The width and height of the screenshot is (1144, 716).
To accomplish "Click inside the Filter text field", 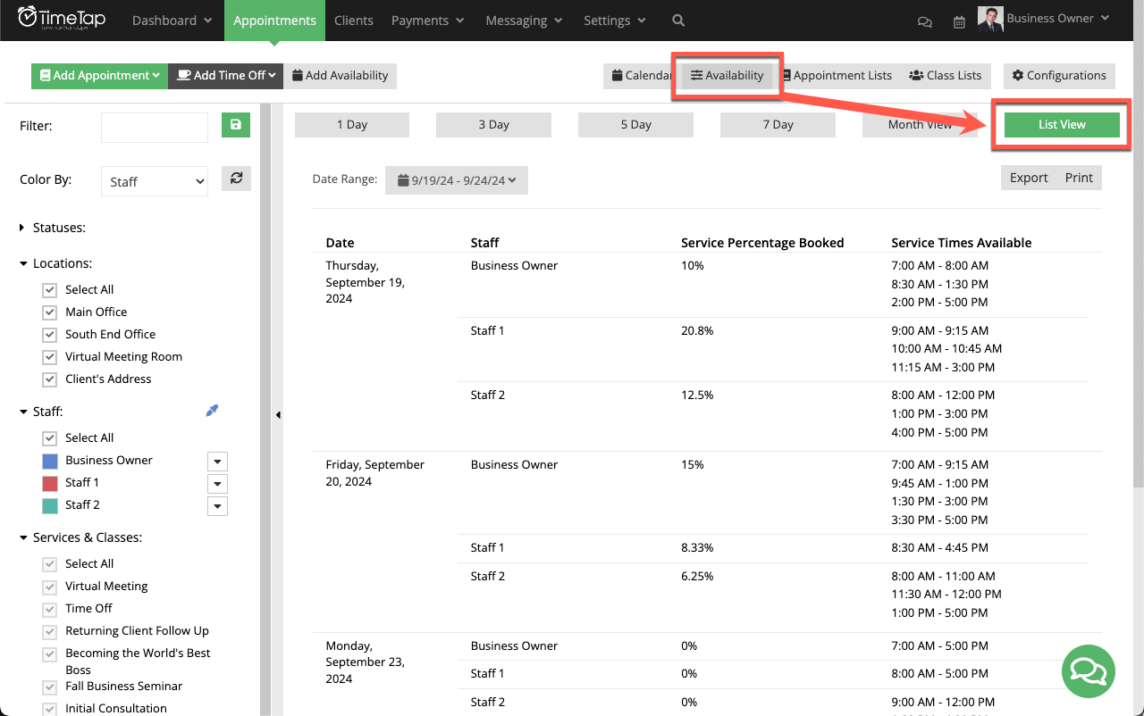I will [x=154, y=125].
